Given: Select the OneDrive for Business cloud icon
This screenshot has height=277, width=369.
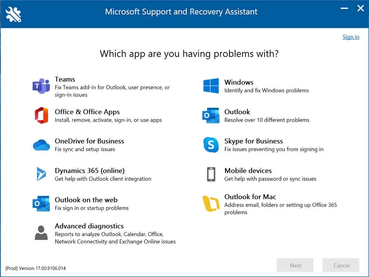Looking at the screenshot, I should coord(41,145).
